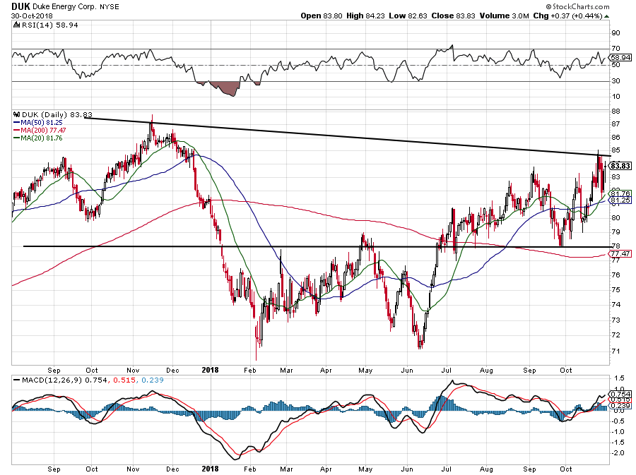Click the MA(200) 77.47 legend text
The image size is (636, 475).
[43, 131]
